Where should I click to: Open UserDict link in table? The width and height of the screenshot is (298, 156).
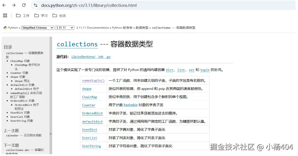coord(90,130)
